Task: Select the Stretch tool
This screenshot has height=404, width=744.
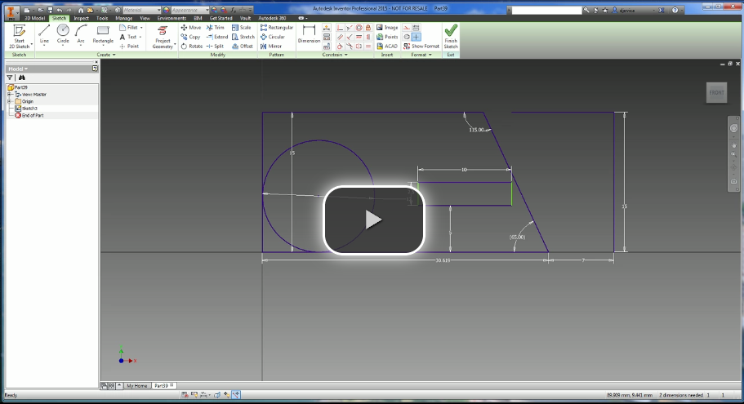Action: click(x=243, y=37)
